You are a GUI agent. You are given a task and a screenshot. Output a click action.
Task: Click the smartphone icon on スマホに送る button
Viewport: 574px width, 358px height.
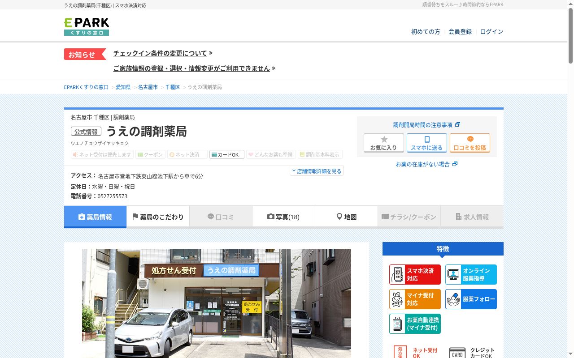point(427,139)
